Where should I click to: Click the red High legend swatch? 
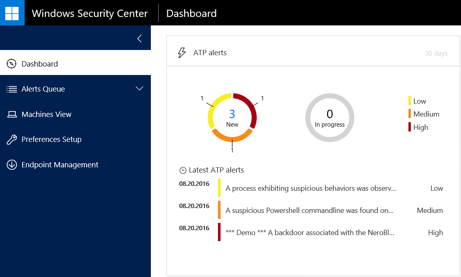(410, 127)
